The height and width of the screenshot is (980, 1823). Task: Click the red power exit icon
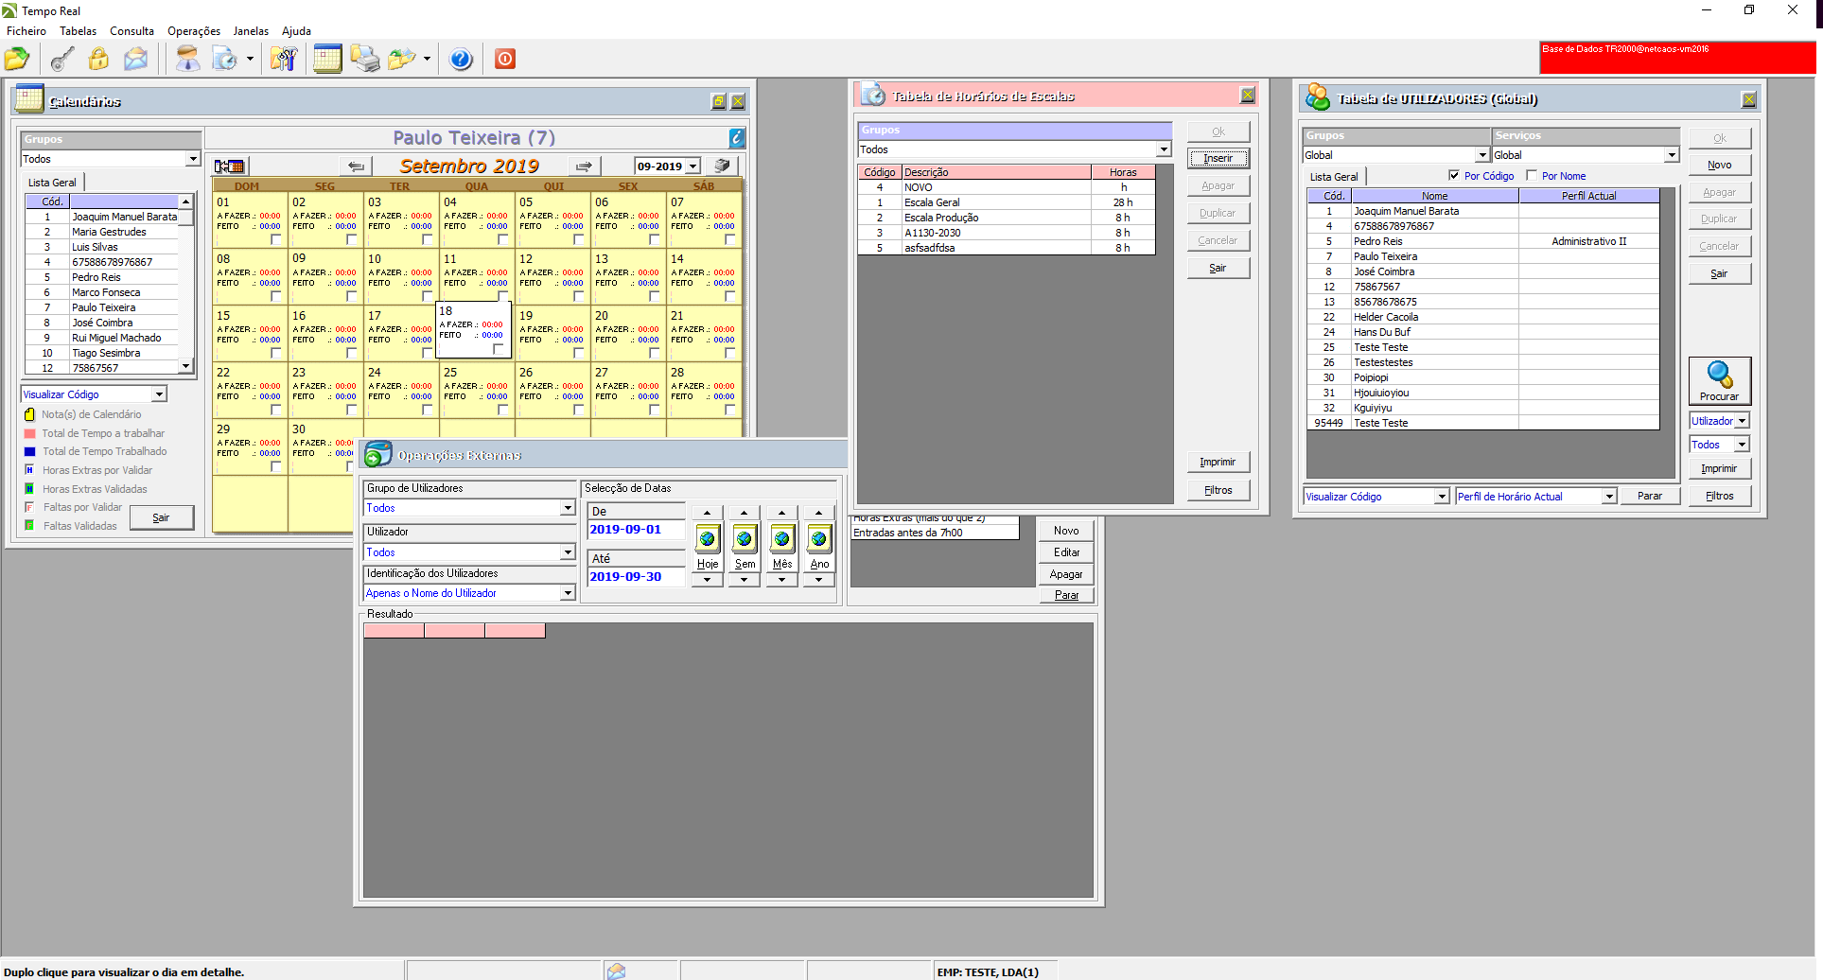505,59
